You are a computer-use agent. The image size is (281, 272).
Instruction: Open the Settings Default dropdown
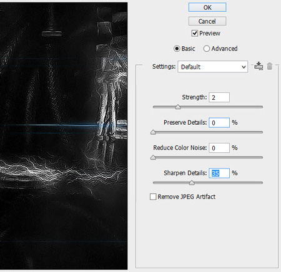(213, 67)
